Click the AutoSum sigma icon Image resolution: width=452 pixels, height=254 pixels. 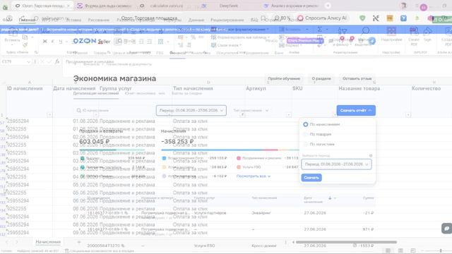click(320, 30)
